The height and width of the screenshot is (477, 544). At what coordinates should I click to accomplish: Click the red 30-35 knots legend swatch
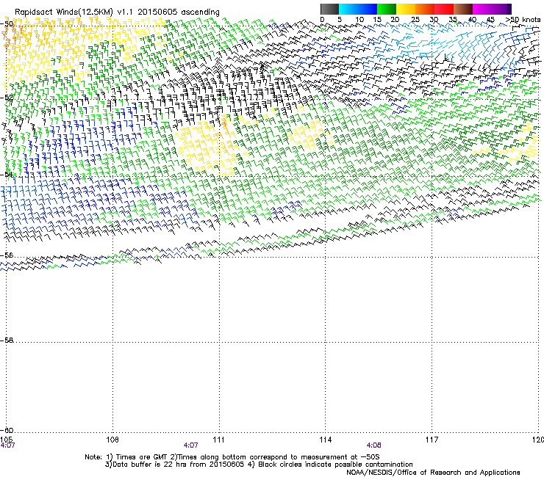(x=444, y=9)
